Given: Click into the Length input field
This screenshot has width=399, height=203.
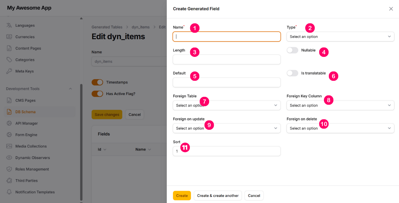Looking at the screenshot, I should [226, 60].
